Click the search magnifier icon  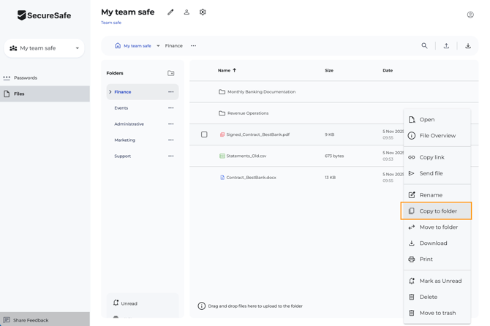click(x=424, y=46)
